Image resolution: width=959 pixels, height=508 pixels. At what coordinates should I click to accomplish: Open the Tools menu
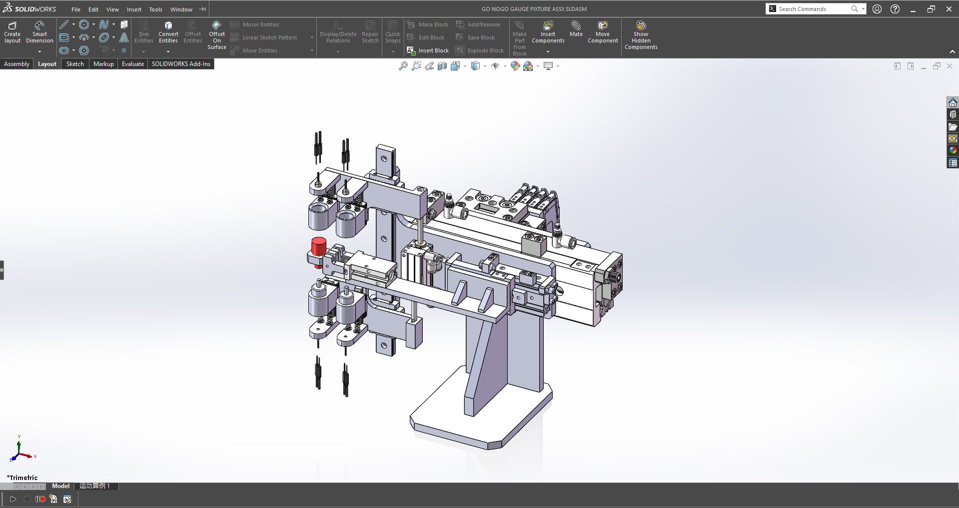(x=155, y=9)
